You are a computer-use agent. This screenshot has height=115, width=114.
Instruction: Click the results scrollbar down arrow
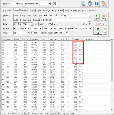click(112, 110)
